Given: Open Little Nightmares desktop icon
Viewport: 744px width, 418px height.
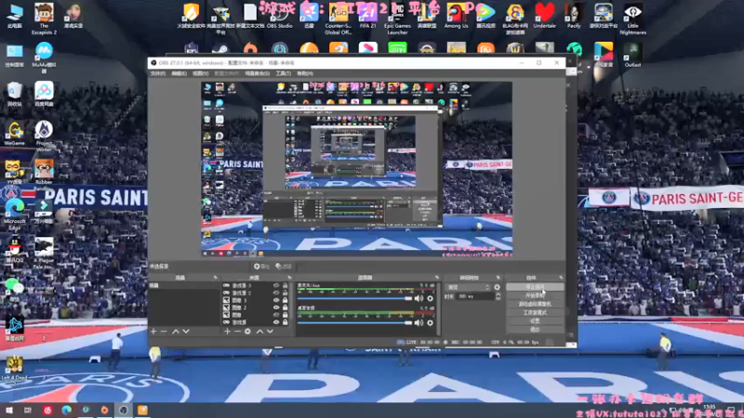Looking at the screenshot, I should [x=632, y=19].
